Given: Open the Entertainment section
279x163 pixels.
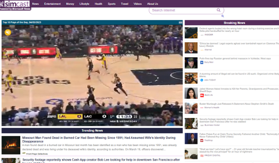Looking at the screenshot, I should click(52, 4).
